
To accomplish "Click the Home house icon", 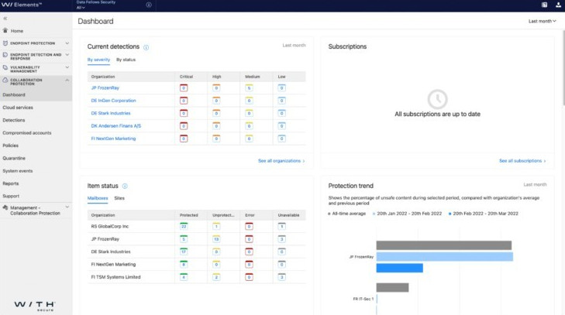I will click(5, 31).
